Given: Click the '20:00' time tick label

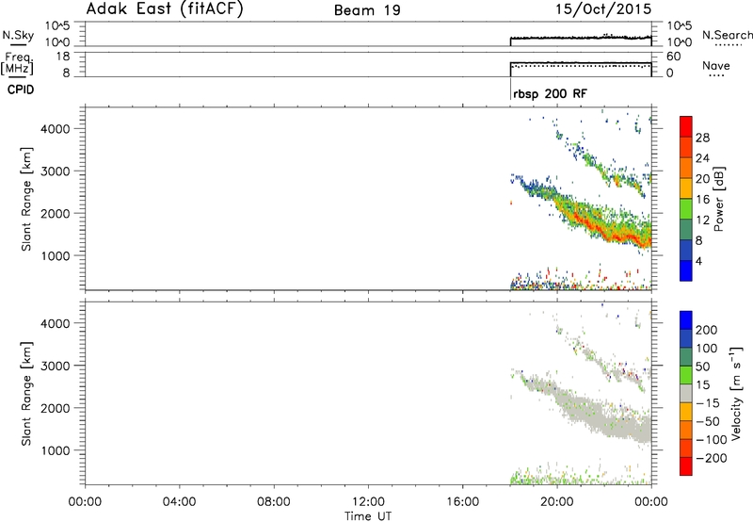Looking at the screenshot, I should click(x=556, y=502).
